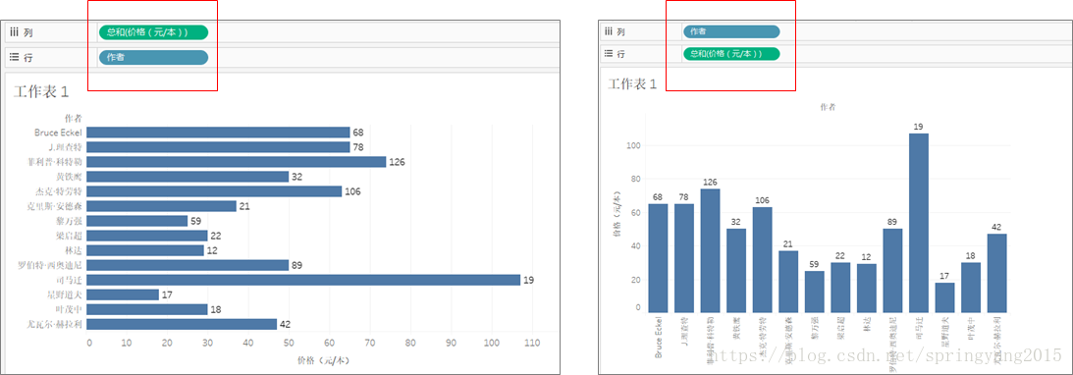
Task: Click the Columns shelf icon in the right worksheet
Action: (609, 31)
